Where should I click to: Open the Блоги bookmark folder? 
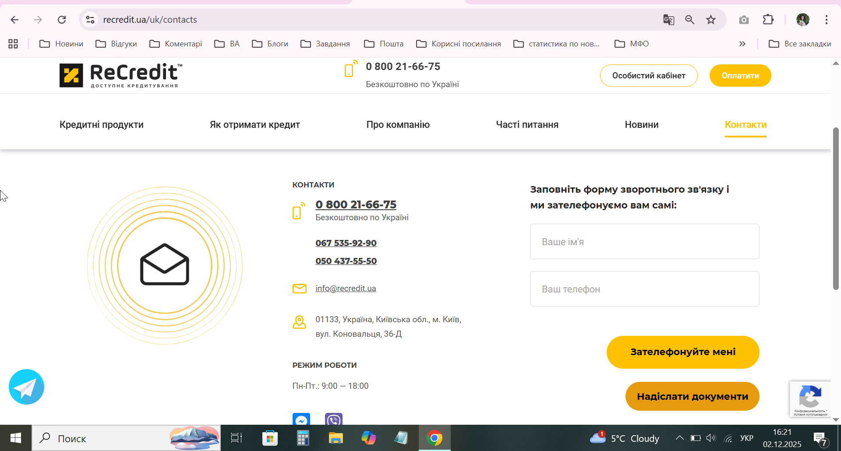270,44
